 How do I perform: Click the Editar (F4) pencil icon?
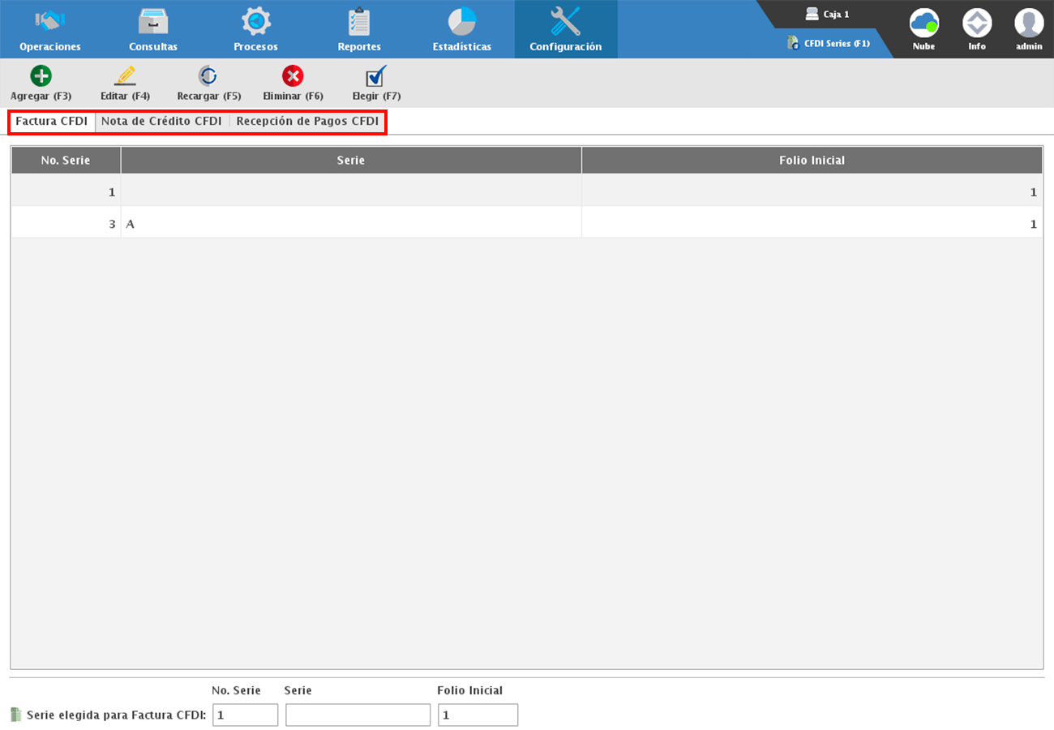click(x=125, y=76)
